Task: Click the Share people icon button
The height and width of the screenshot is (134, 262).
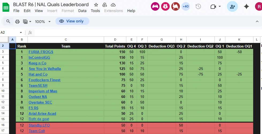Action: point(232,6)
